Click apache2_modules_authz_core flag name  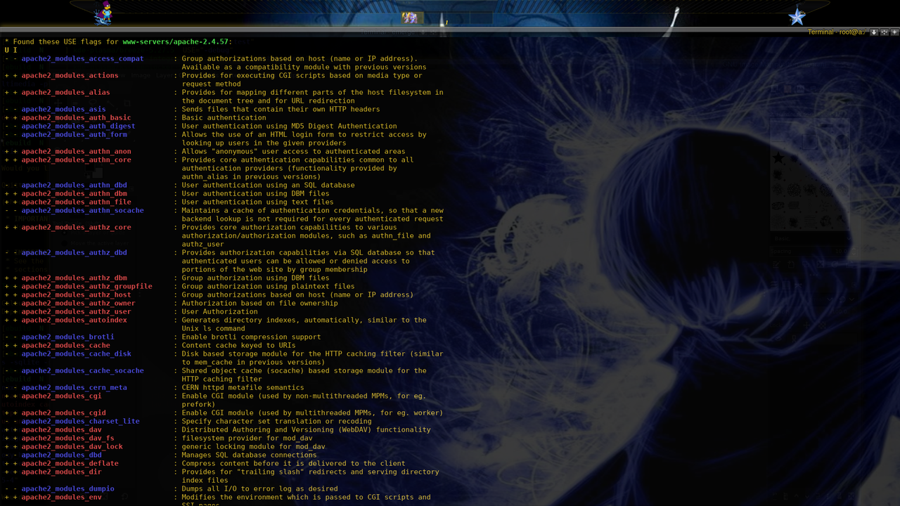pyautogui.click(x=76, y=228)
